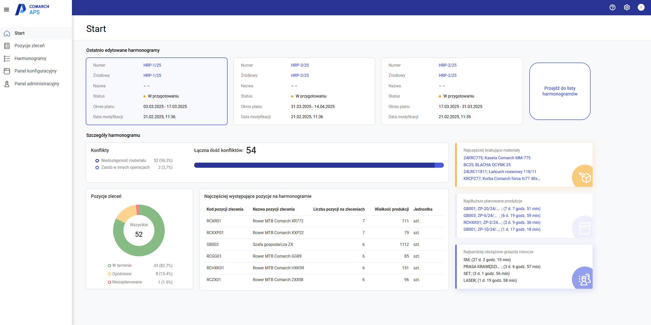Click Rower MTB Comarch HXK99 cell
The image size is (651, 325).
pos(278,268)
